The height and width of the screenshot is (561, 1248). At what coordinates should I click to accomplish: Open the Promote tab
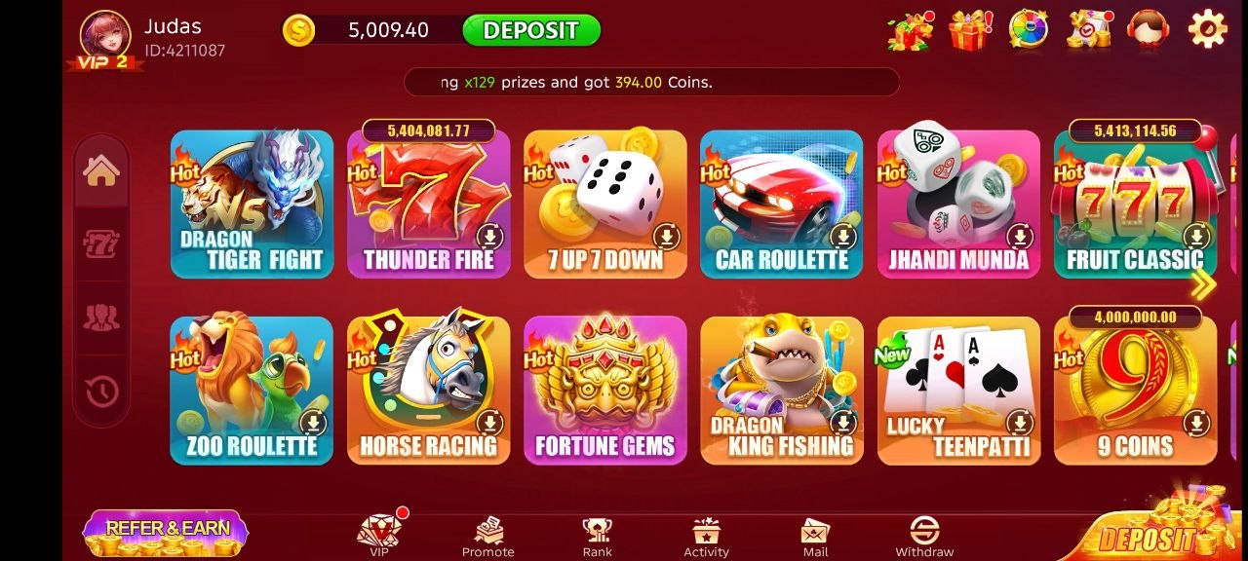(487, 537)
